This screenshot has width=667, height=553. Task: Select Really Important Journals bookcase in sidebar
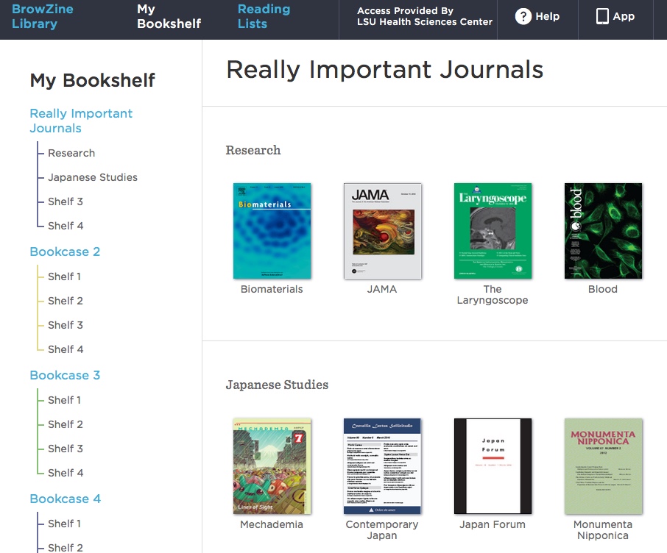point(81,121)
